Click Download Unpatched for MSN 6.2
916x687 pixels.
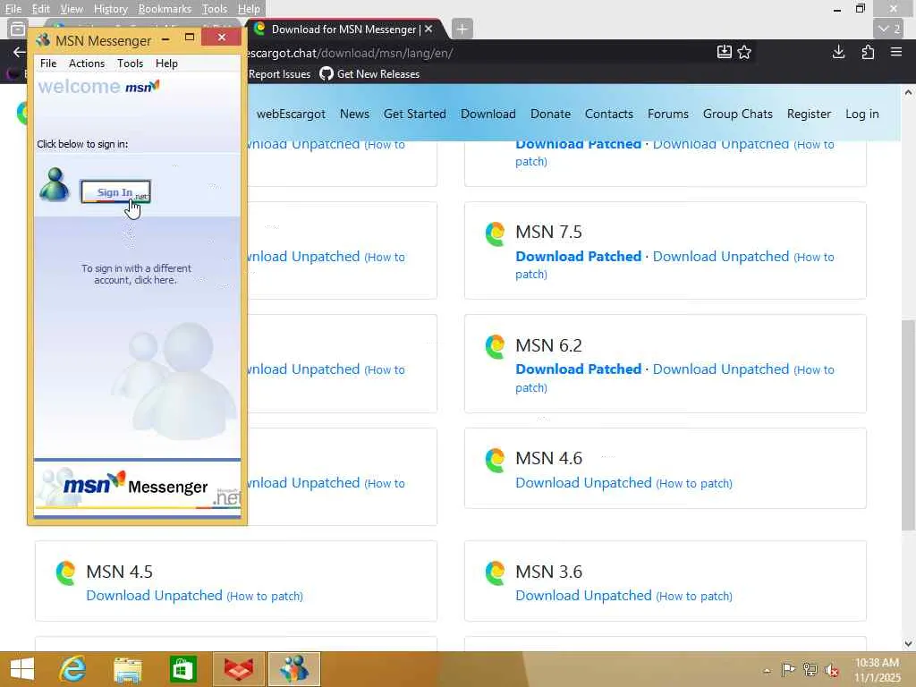(721, 369)
